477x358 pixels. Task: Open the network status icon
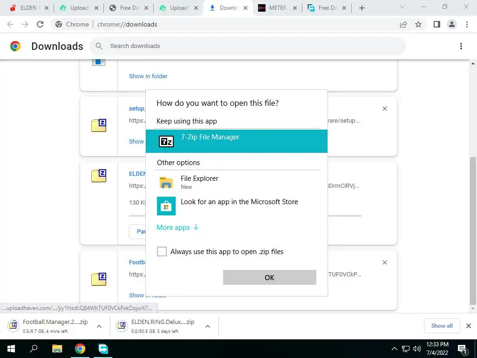point(406,349)
